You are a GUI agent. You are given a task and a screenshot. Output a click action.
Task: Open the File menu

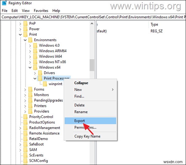(5, 11)
